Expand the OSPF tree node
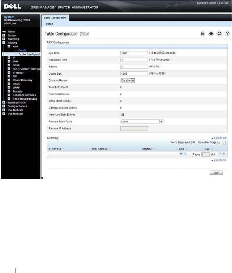This screenshot has width=232, height=273. (9, 65)
